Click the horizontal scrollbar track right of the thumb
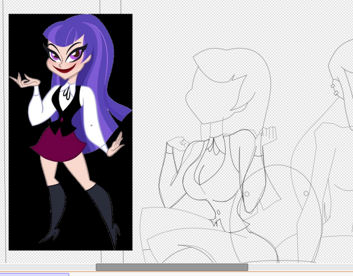Viewport: 353px width, 276px height. point(300,267)
